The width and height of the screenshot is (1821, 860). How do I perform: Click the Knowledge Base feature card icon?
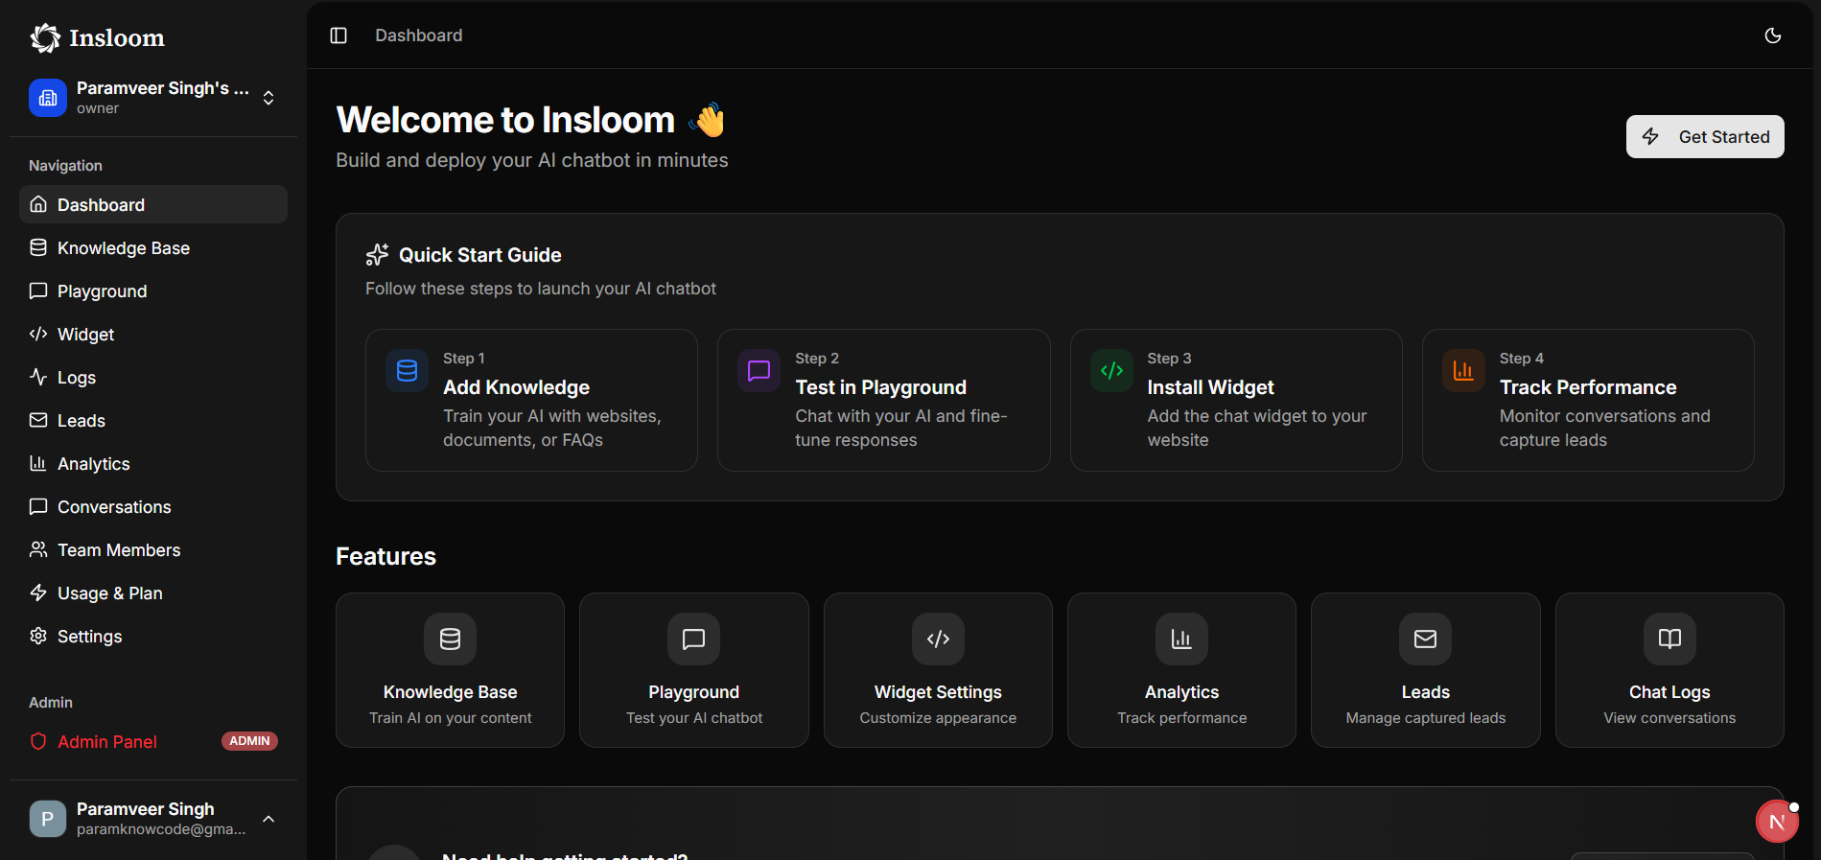click(x=450, y=639)
